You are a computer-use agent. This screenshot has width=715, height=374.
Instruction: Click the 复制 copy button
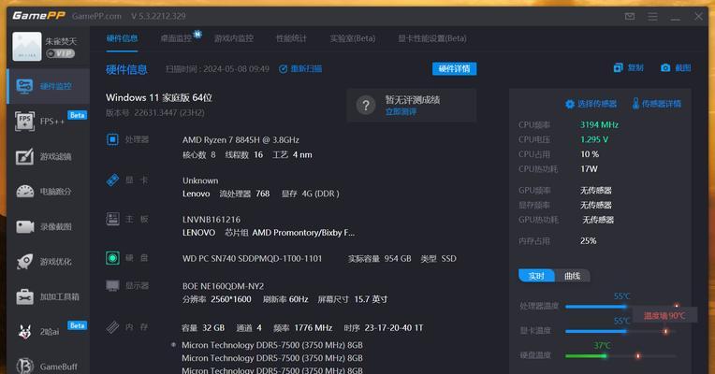point(628,68)
